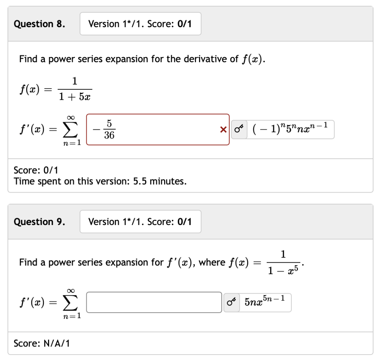Click the filled answer field for Question 8
The image size is (381, 358).
pyautogui.click(x=156, y=129)
